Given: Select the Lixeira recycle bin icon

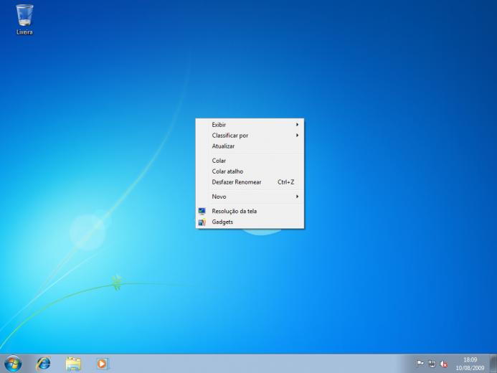Looking at the screenshot, I should 24,19.
